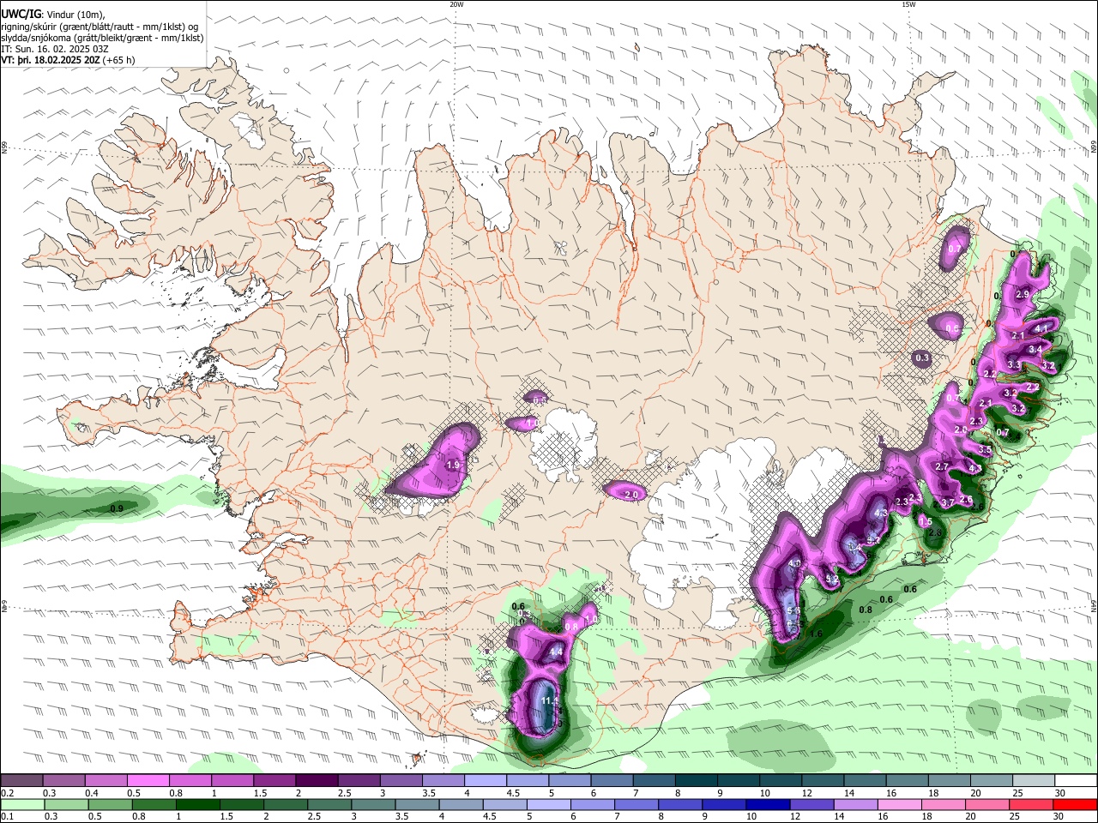Click the legend line starting 'slydda/snjókoma'
The height and width of the screenshot is (823, 1098).
pos(102,38)
